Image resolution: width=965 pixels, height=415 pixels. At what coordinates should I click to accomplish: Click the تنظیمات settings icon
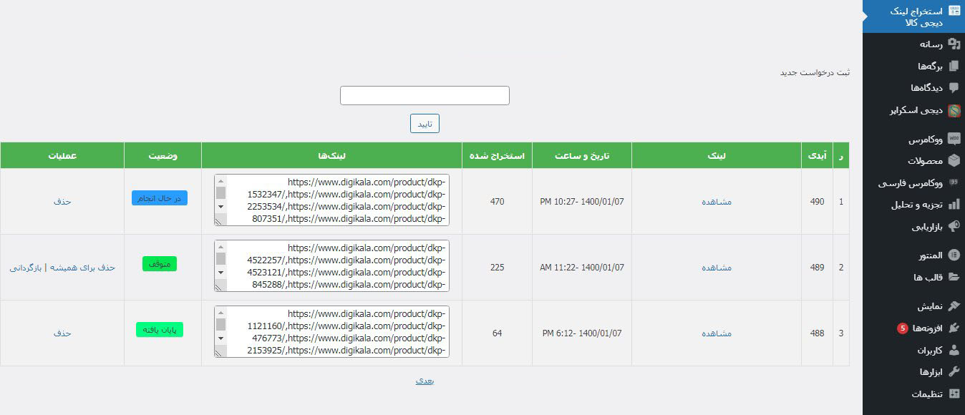click(x=954, y=394)
